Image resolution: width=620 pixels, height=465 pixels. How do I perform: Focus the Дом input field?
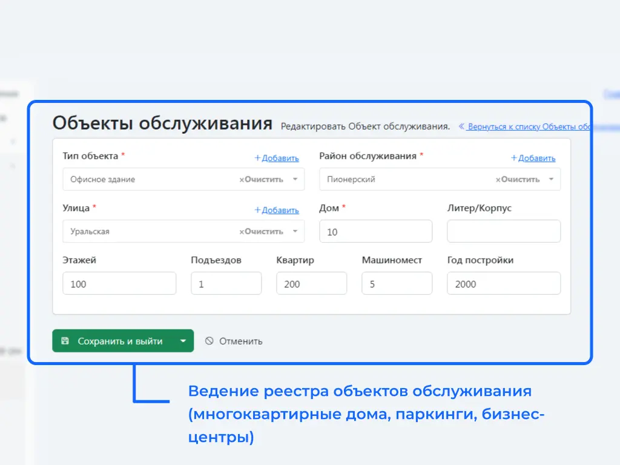coord(375,231)
